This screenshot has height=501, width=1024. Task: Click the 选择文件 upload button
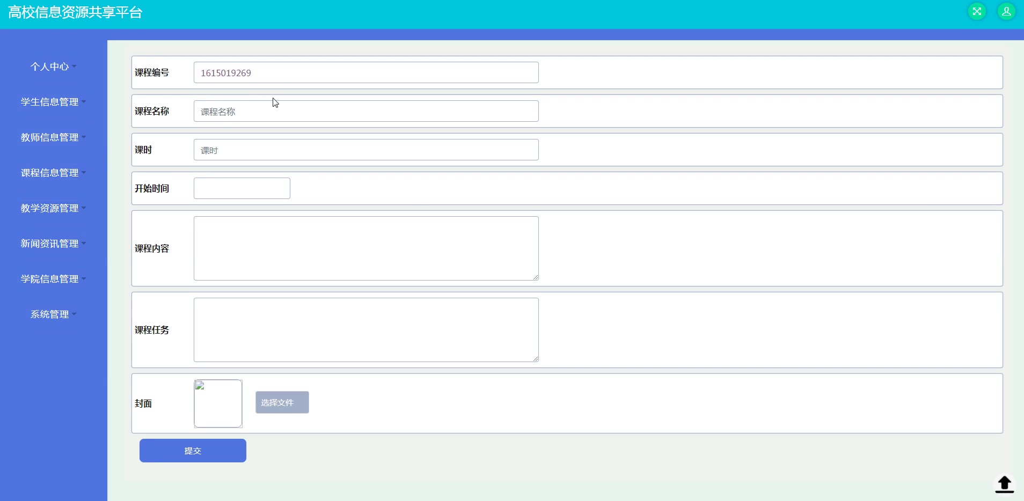(282, 402)
